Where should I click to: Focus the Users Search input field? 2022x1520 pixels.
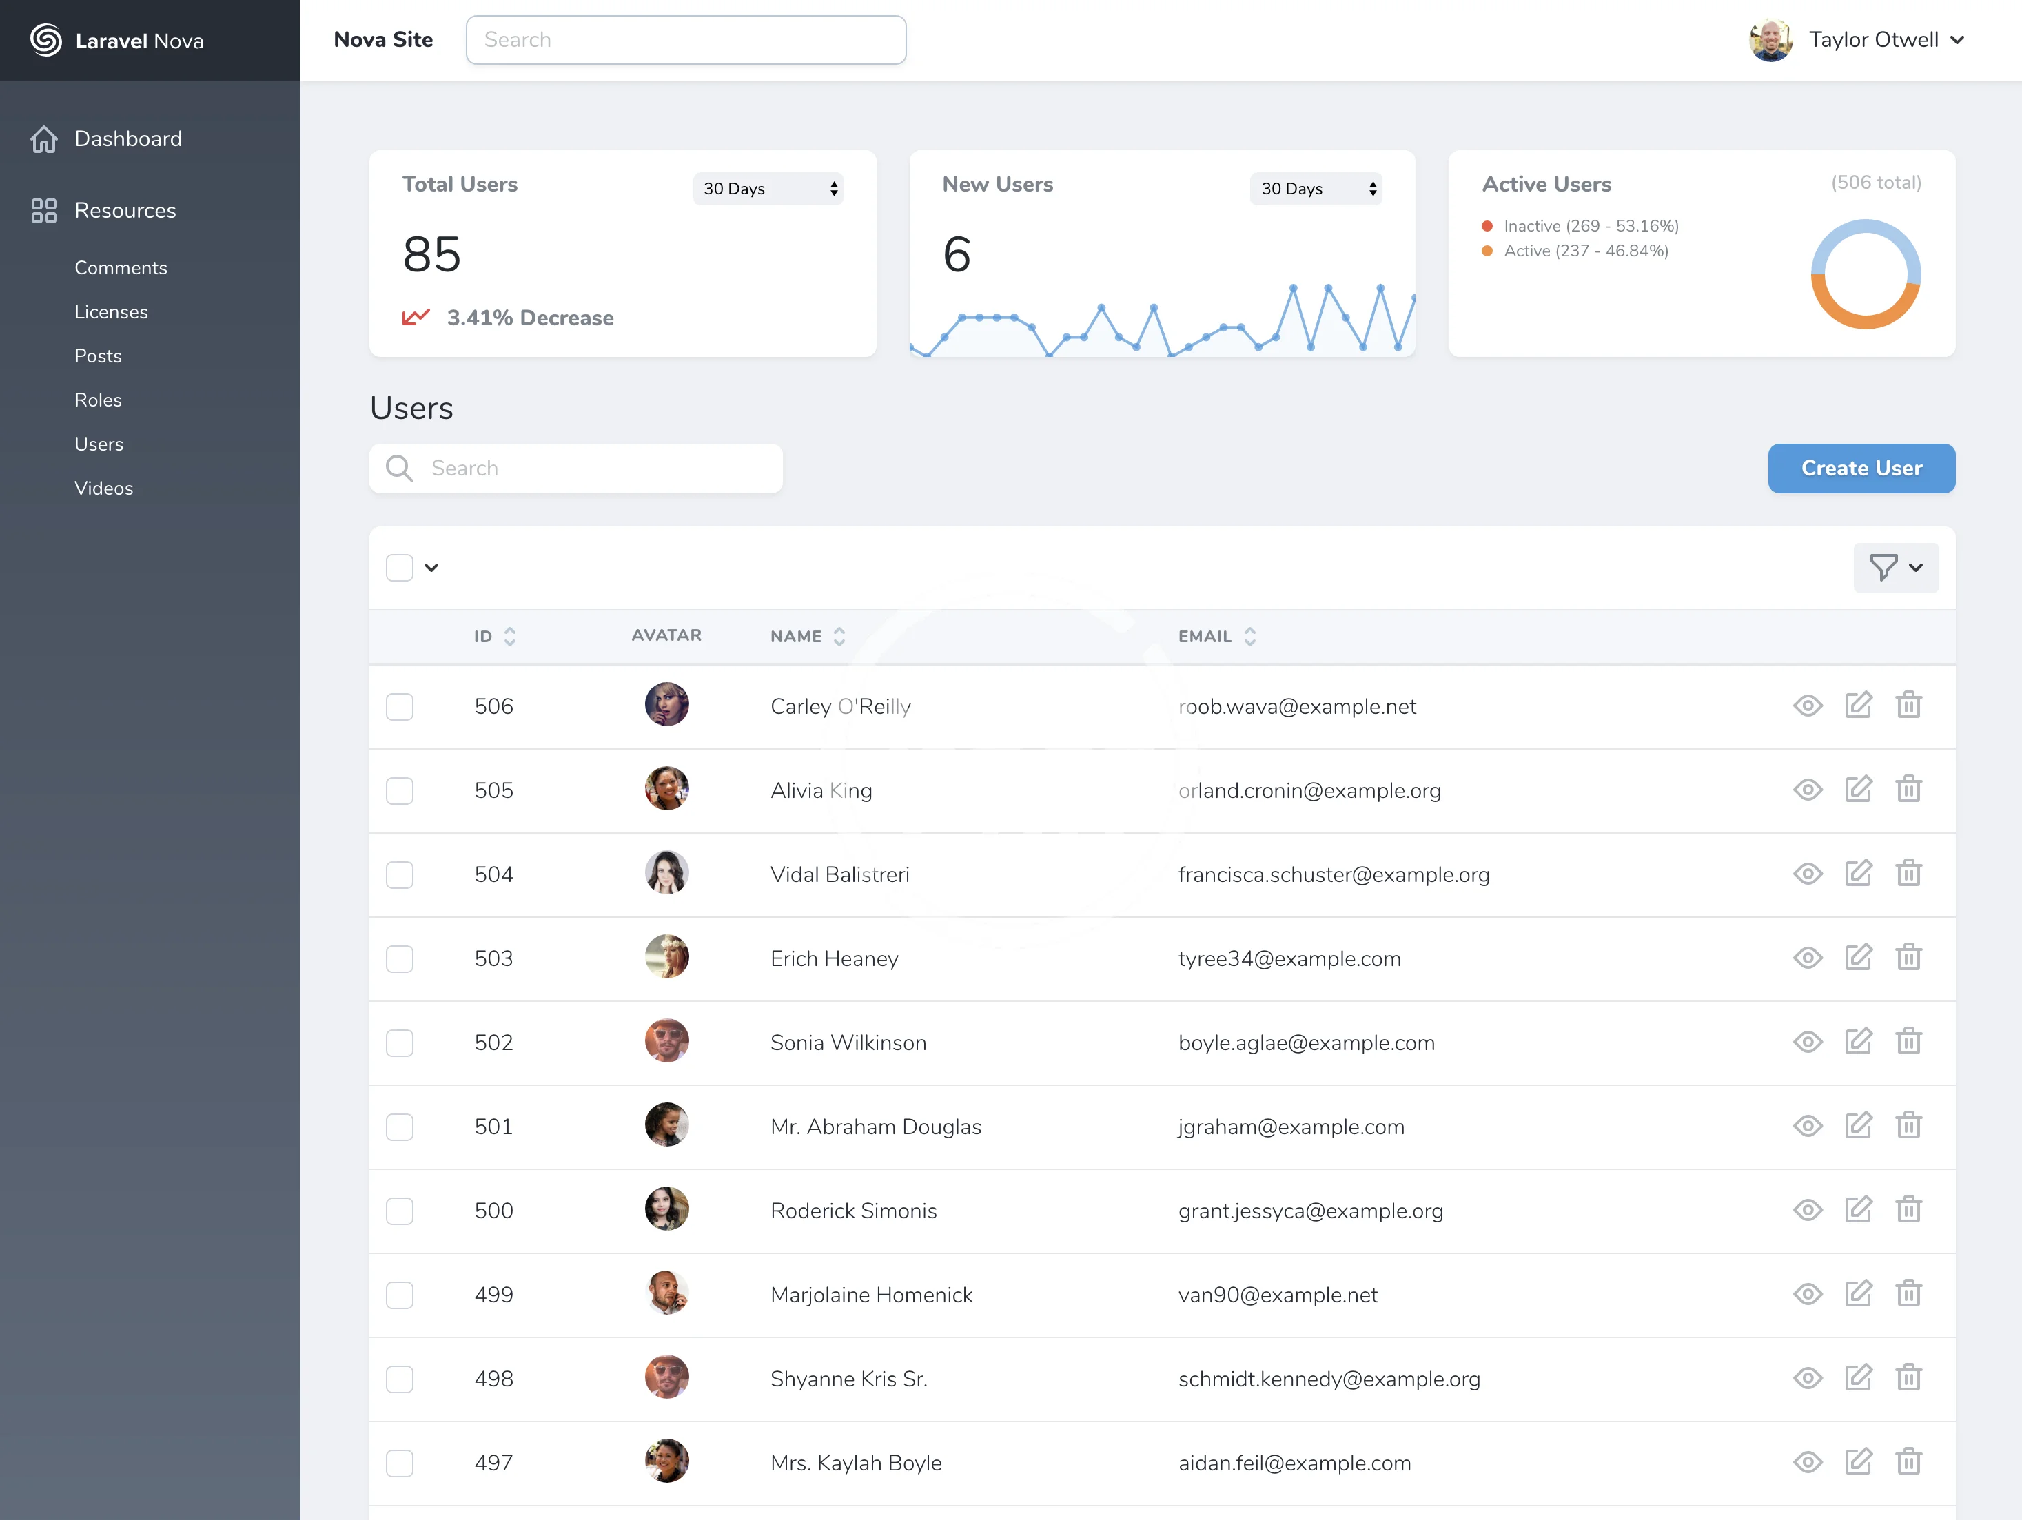576,468
